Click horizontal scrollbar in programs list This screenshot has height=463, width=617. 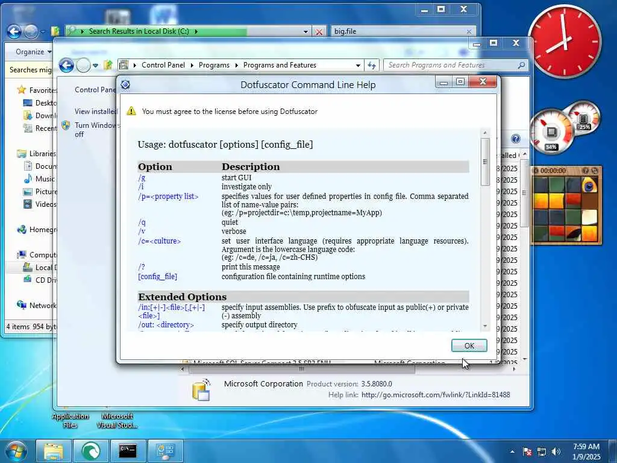pos(302,370)
